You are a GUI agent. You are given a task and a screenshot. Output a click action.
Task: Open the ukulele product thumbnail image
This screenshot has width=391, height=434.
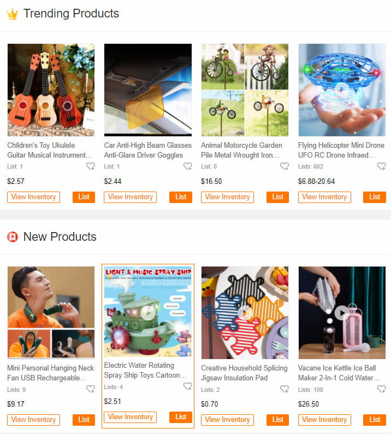coord(51,90)
